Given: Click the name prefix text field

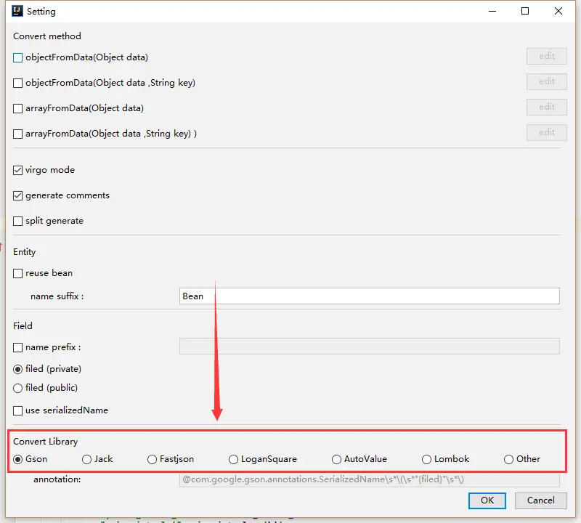Looking at the screenshot, I should coord(370,346).
